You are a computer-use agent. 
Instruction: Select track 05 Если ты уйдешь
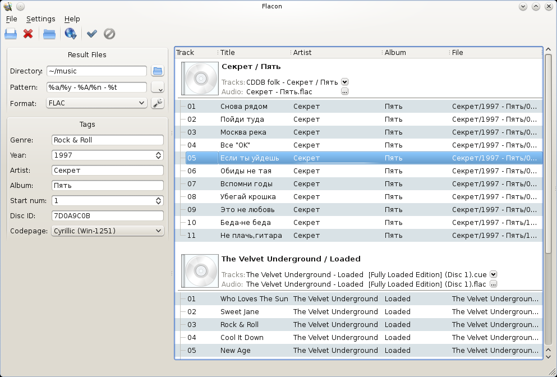(359, 158)
